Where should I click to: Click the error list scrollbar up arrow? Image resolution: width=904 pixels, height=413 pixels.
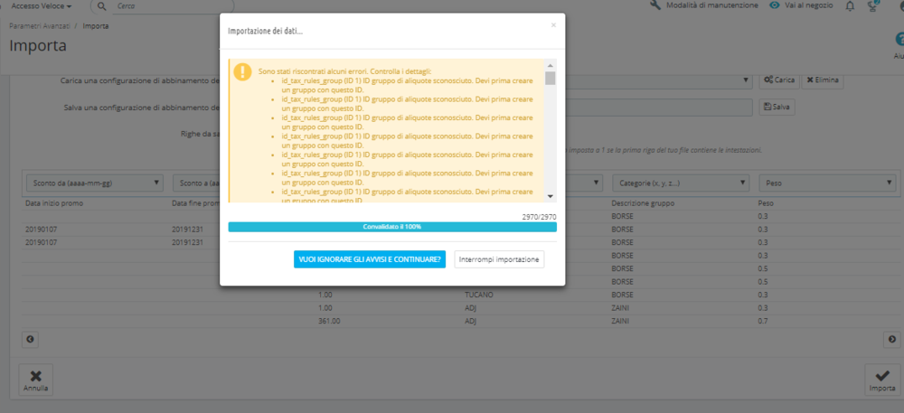(x=550, y=65)
